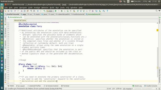The image size is (161, 90).
Task: Collapse the comment fold at line 27
Action: pyautogui.click(x=13, y=30)
